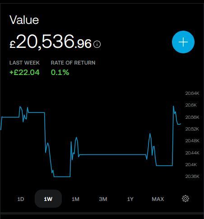This screenshot has height=219, width=204.
Task: Click the RATE OF RETURN label
Action: coord(73,63)
